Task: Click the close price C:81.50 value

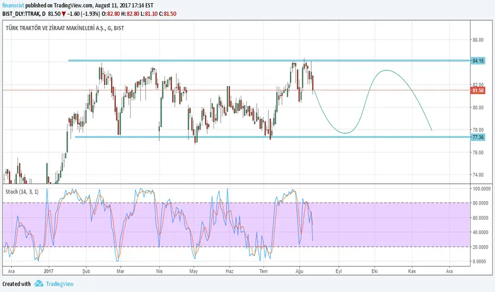Action: point(168,14)
